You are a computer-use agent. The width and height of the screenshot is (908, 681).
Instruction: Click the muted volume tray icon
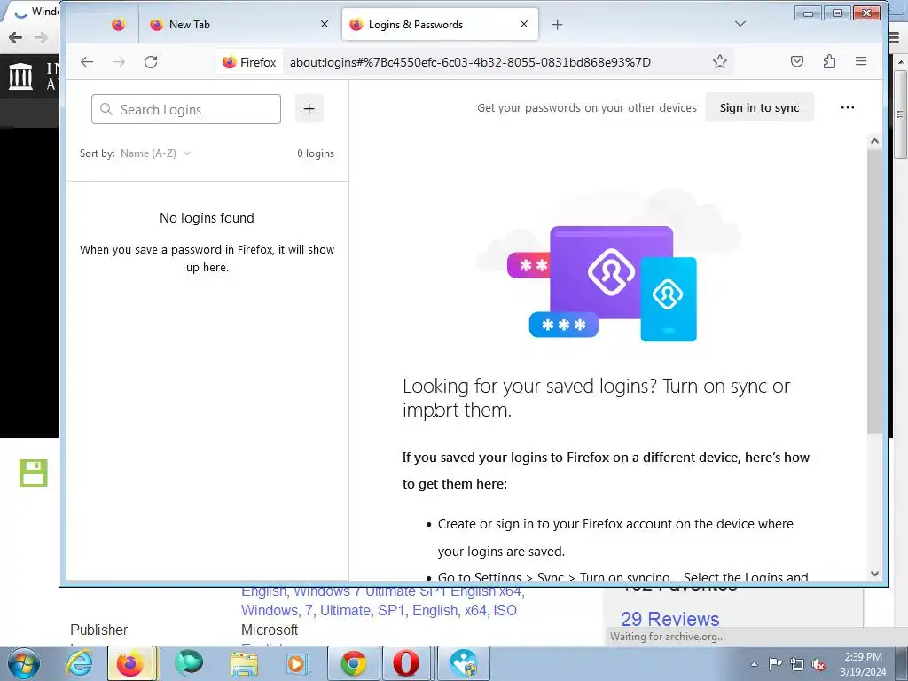(818, 664)
